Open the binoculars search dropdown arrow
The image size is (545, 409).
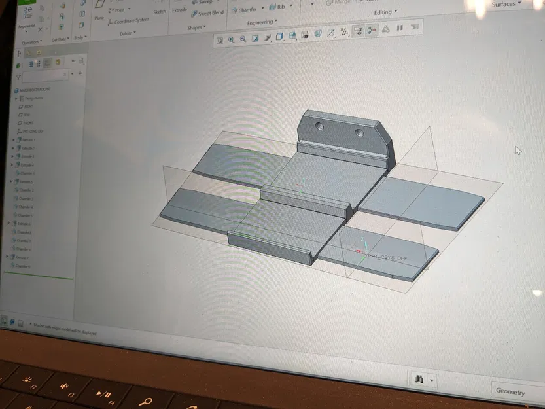coord(432,380)
